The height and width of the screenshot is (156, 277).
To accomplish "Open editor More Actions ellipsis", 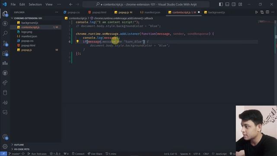I will 273,12.
